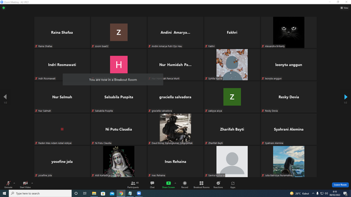Select the zoom baa02 tile with Z avatar
This screenshot has width=351, height=197.
118,32
